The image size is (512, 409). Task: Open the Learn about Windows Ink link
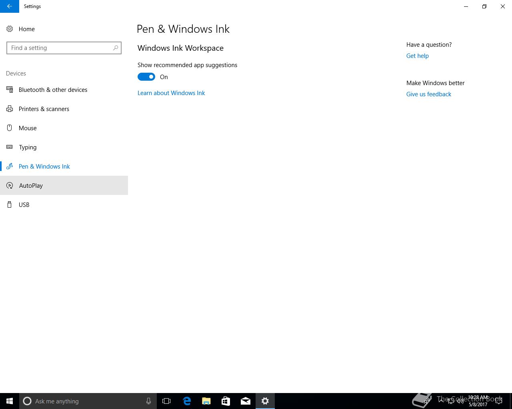(171, 93)
